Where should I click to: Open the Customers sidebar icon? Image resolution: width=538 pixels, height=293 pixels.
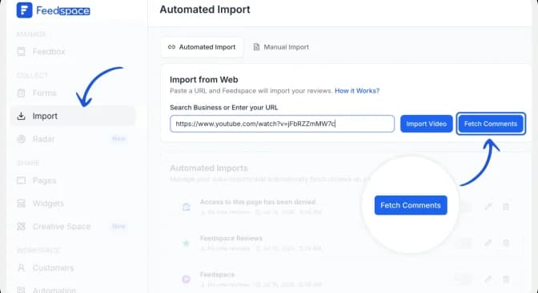click(x=22, y=267)
